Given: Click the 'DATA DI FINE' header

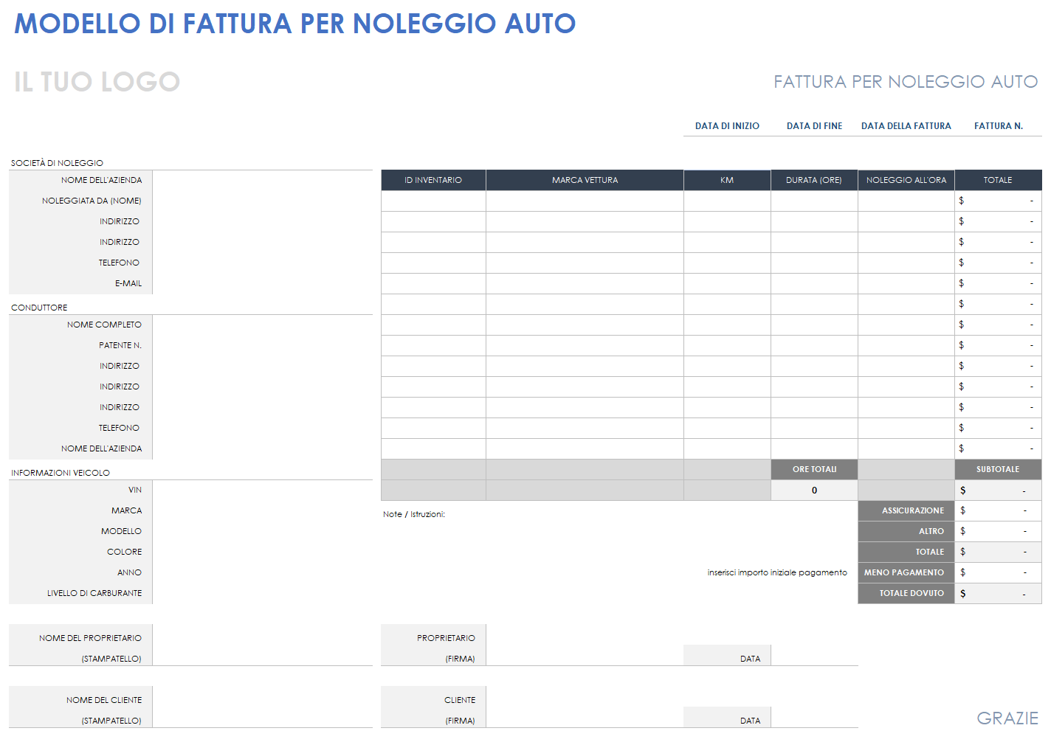Looking at the screenshot, I should click(814, 126).
